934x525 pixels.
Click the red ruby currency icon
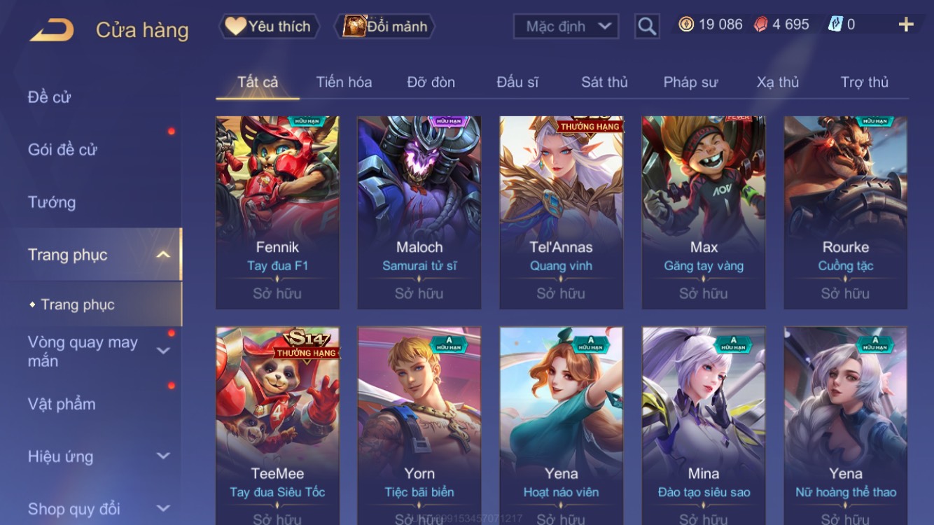coord(760,24)
